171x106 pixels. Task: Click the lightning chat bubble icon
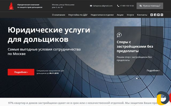pyautogui.click(x=119, y=35)
